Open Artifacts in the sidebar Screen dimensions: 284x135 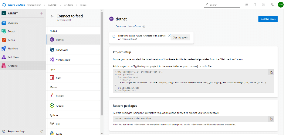pos(23,66)
